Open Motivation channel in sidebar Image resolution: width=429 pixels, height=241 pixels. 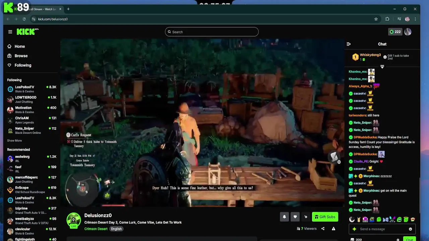(32, 110)
